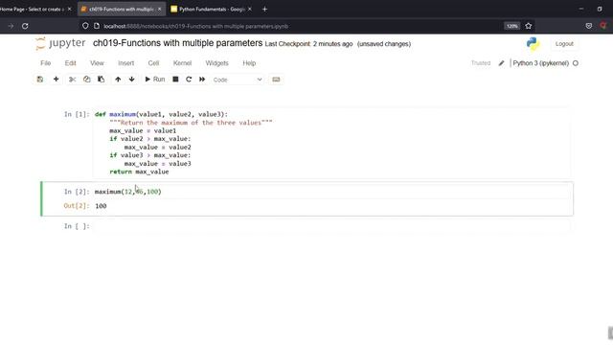This screenshot has width=613, height=345.
Task: Run the selected cell
Action: coord(155,80)
